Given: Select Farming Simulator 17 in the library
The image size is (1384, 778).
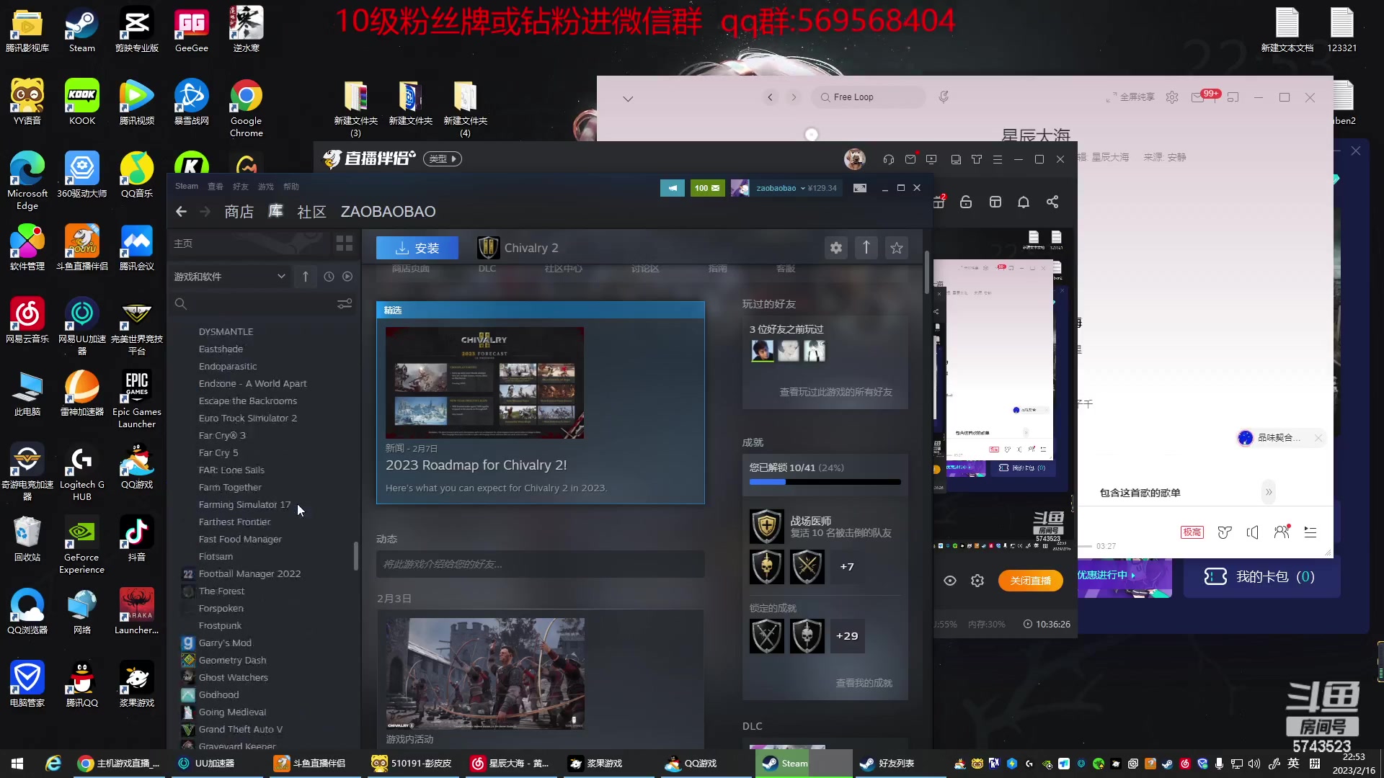Looking at the screenshot, I should point(244,504).
